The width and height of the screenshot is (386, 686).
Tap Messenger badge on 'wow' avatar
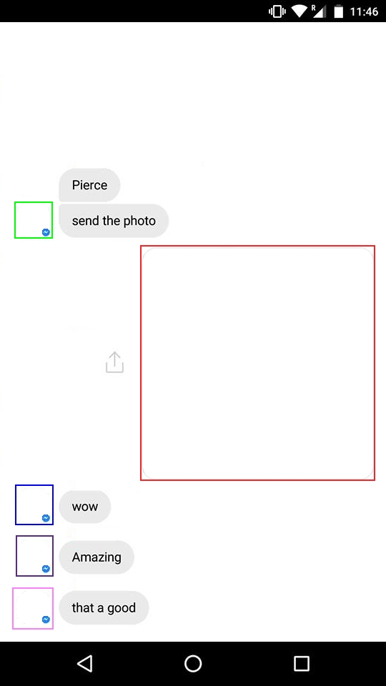46,518
